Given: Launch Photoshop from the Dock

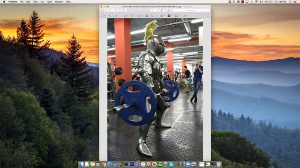Looking at the screenshot, I should click(132, 164).
